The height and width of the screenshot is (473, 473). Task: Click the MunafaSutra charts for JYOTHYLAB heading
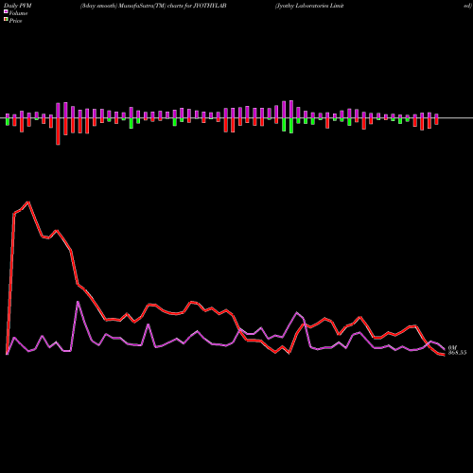click(153, 6)
